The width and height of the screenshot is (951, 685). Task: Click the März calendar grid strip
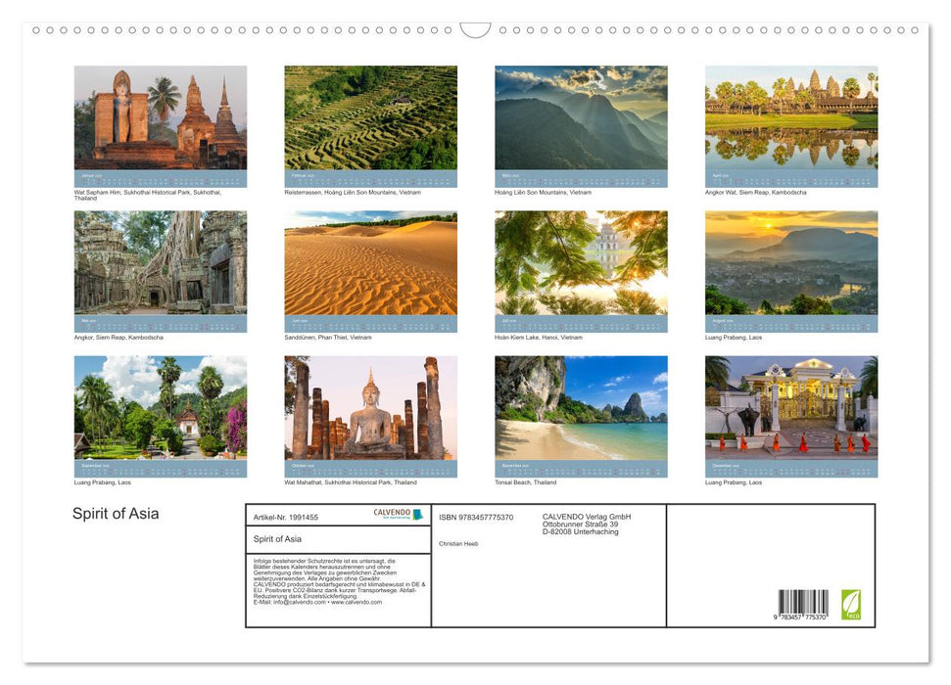coord(581,177)
